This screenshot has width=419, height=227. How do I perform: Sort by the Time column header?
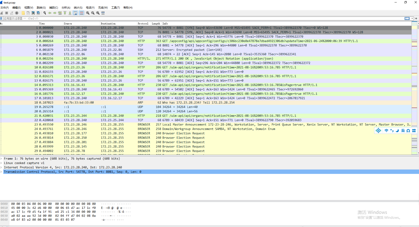coord(51,24)
